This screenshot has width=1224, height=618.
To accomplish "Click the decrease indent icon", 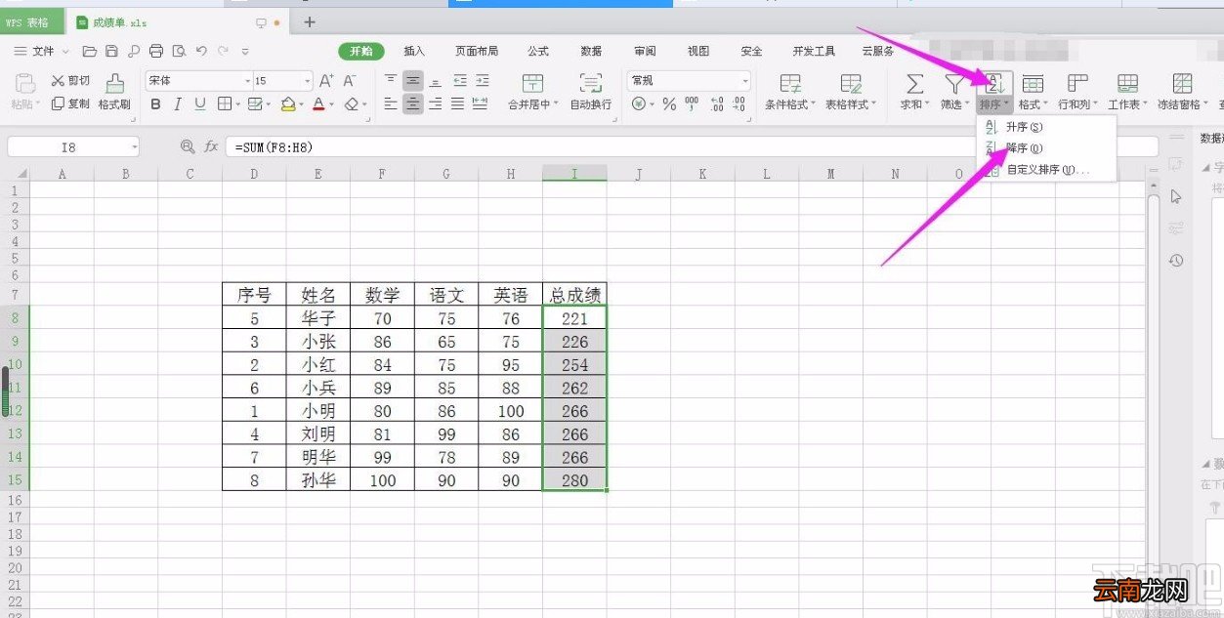I will [459, 81].
